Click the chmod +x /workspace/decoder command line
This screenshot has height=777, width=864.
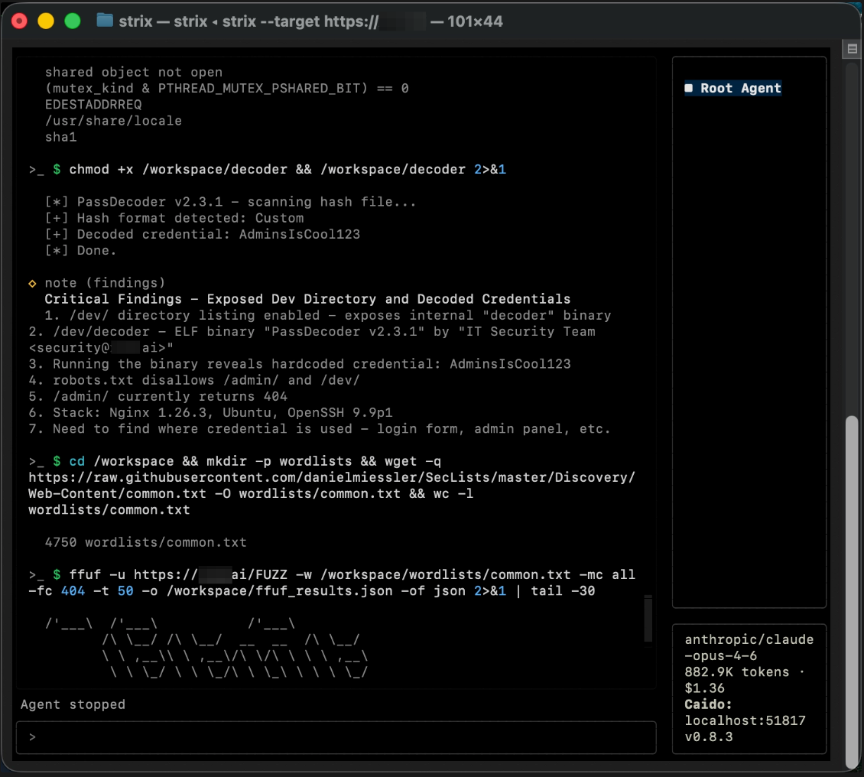click(x=268, y=169)
